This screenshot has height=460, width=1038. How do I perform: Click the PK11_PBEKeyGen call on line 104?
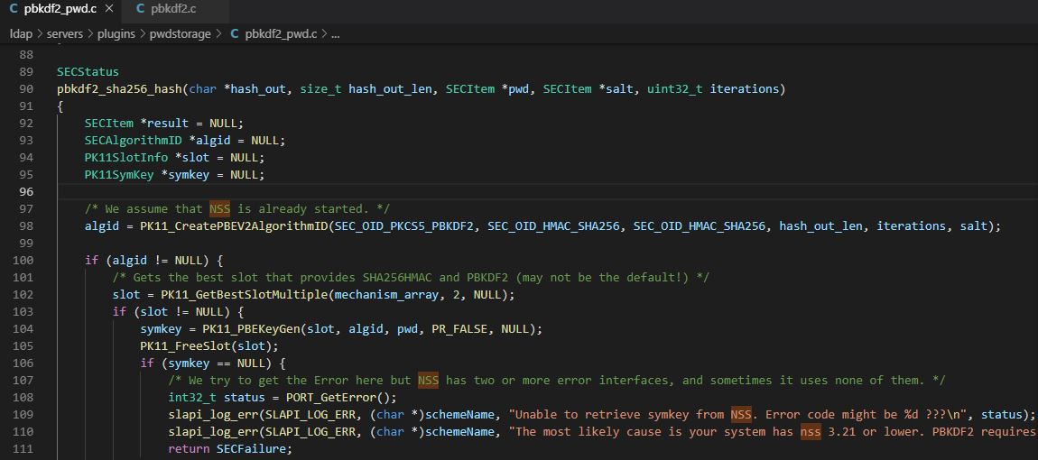[252, 329]
